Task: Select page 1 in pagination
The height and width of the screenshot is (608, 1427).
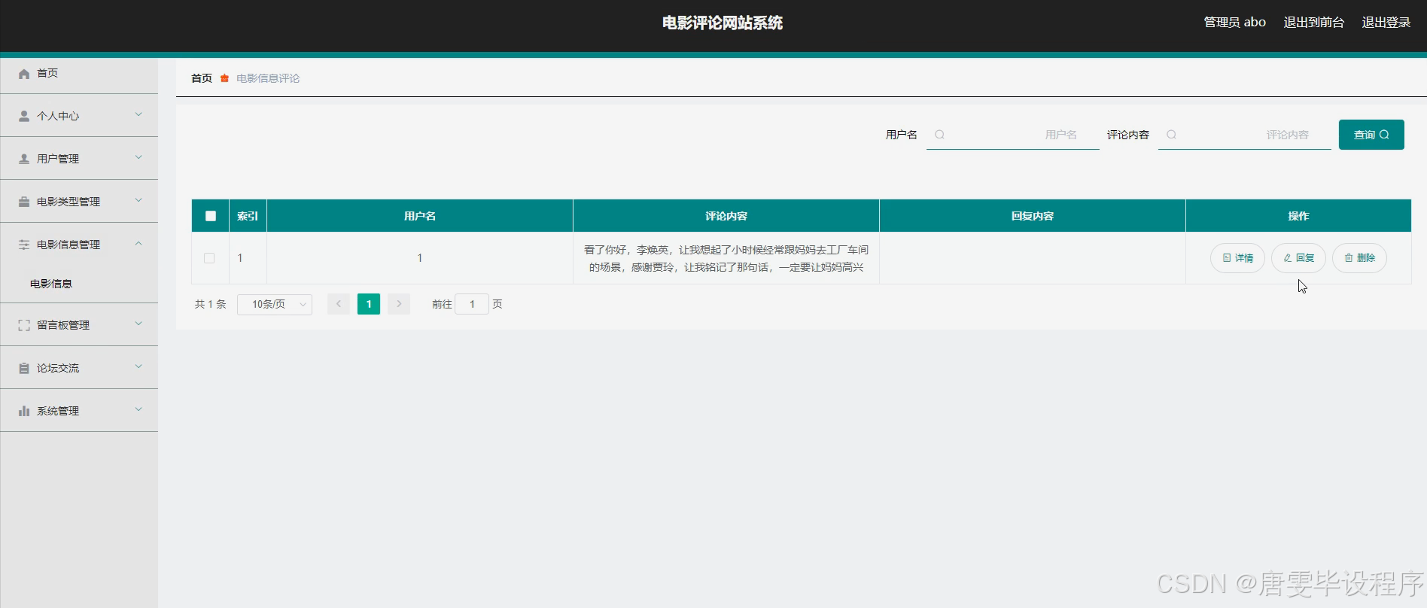Action: click(369, 304)
